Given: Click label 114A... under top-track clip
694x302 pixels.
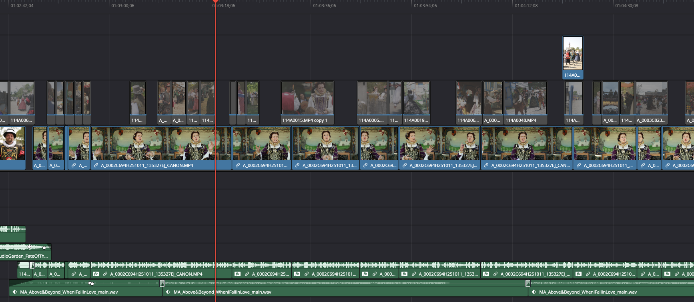Looking at the screenshot, I should coord(572,120).
